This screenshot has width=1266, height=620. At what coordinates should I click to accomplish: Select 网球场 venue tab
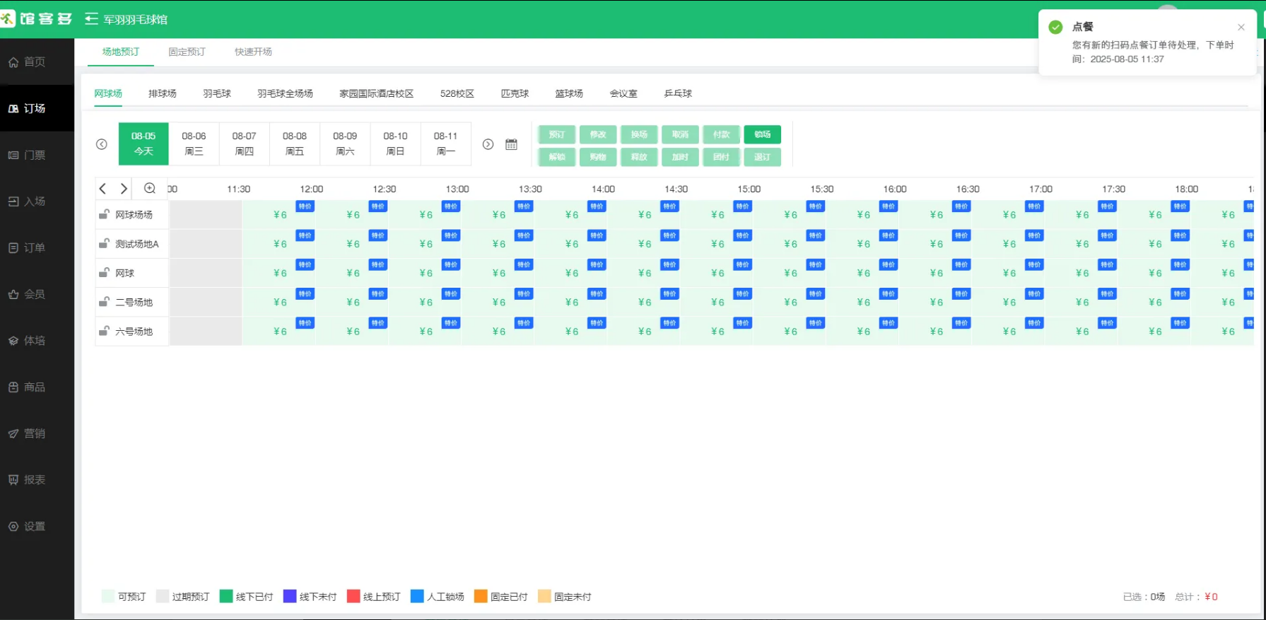[x=108, y=93]
